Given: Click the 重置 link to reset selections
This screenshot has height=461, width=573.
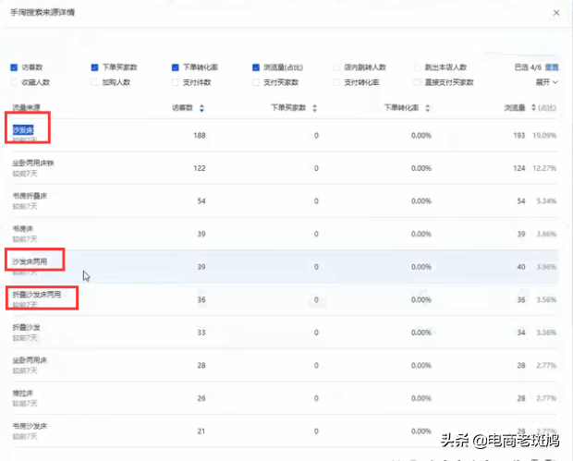Looking at the screenshot, I should pyautogui.click(x=552, y=67).
